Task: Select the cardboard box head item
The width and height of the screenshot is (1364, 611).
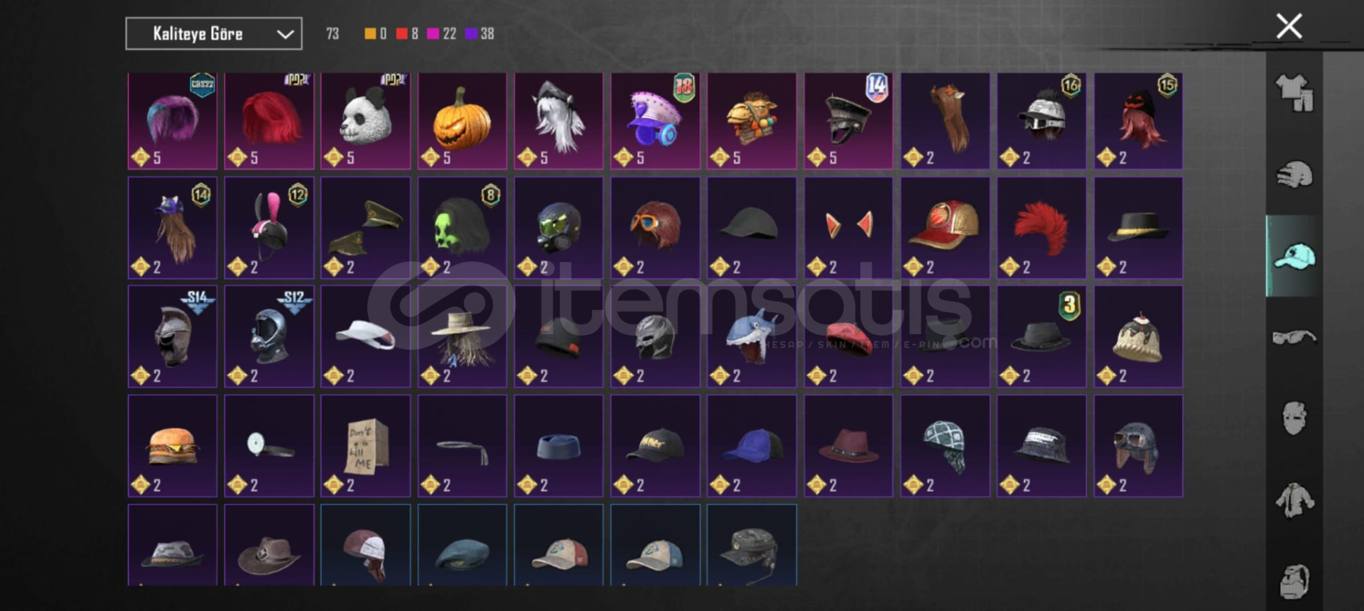Action: point(365,446)
